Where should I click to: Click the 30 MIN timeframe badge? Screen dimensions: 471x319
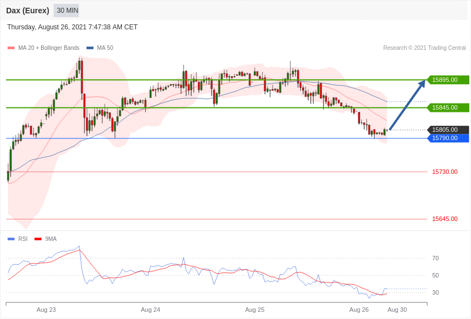66,11
